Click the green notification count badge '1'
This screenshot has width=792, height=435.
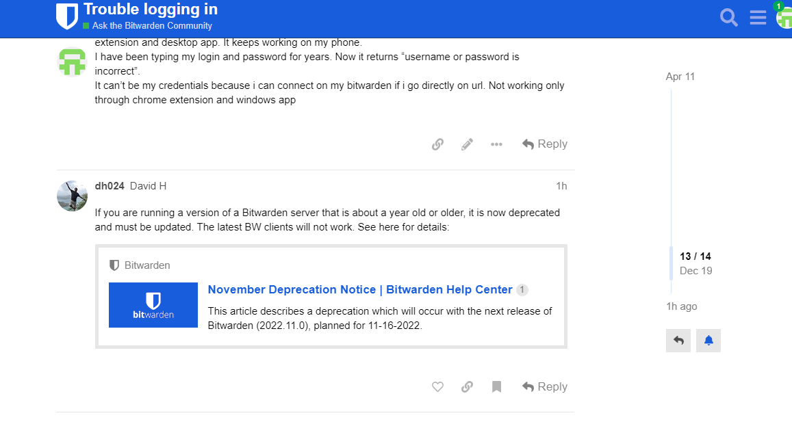pyautogui.click(x=779, y=6)
